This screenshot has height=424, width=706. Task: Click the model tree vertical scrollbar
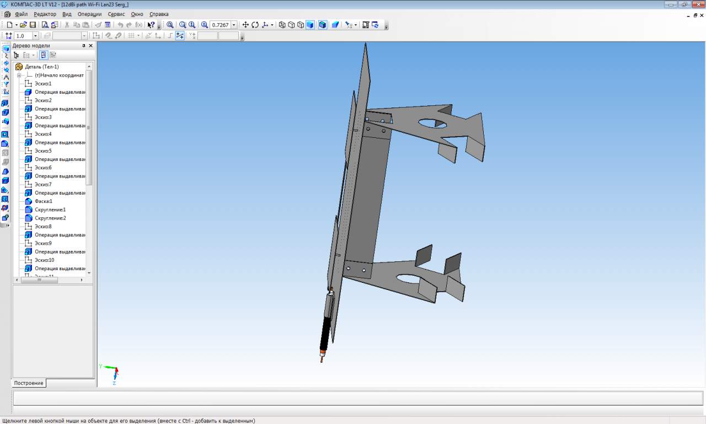tap(89, 127)
